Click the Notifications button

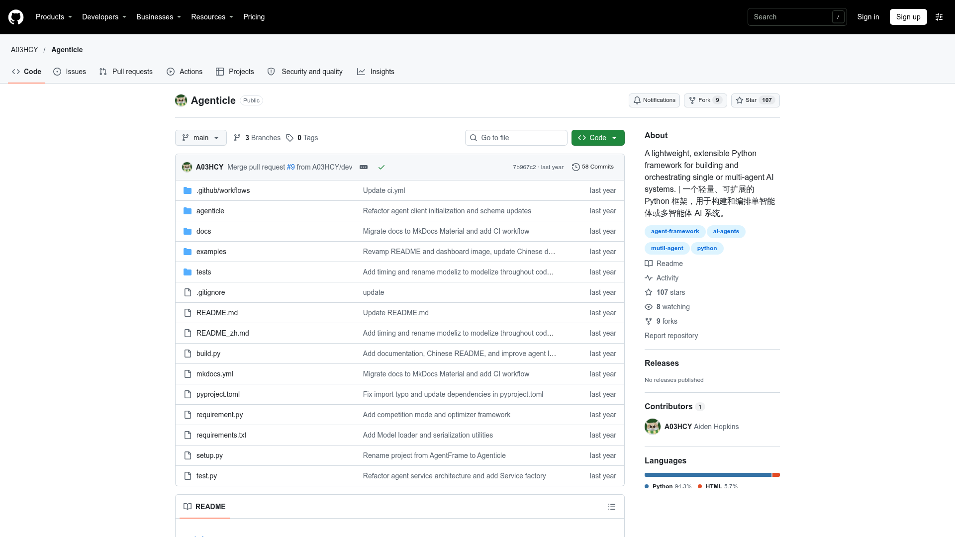pos(654,100)
